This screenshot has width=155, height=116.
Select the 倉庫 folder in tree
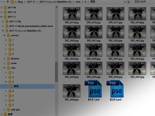pyautogui.click(x=10, y=114)
